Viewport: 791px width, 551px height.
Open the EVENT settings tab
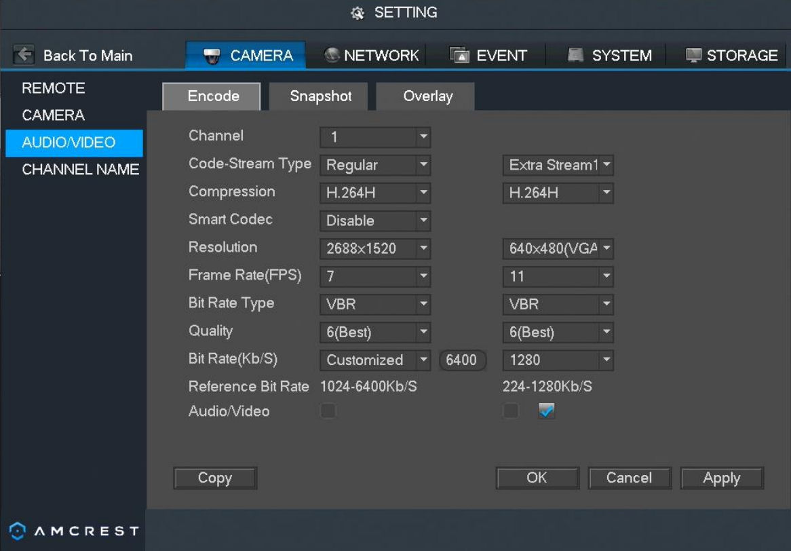[x=488, y=55]
